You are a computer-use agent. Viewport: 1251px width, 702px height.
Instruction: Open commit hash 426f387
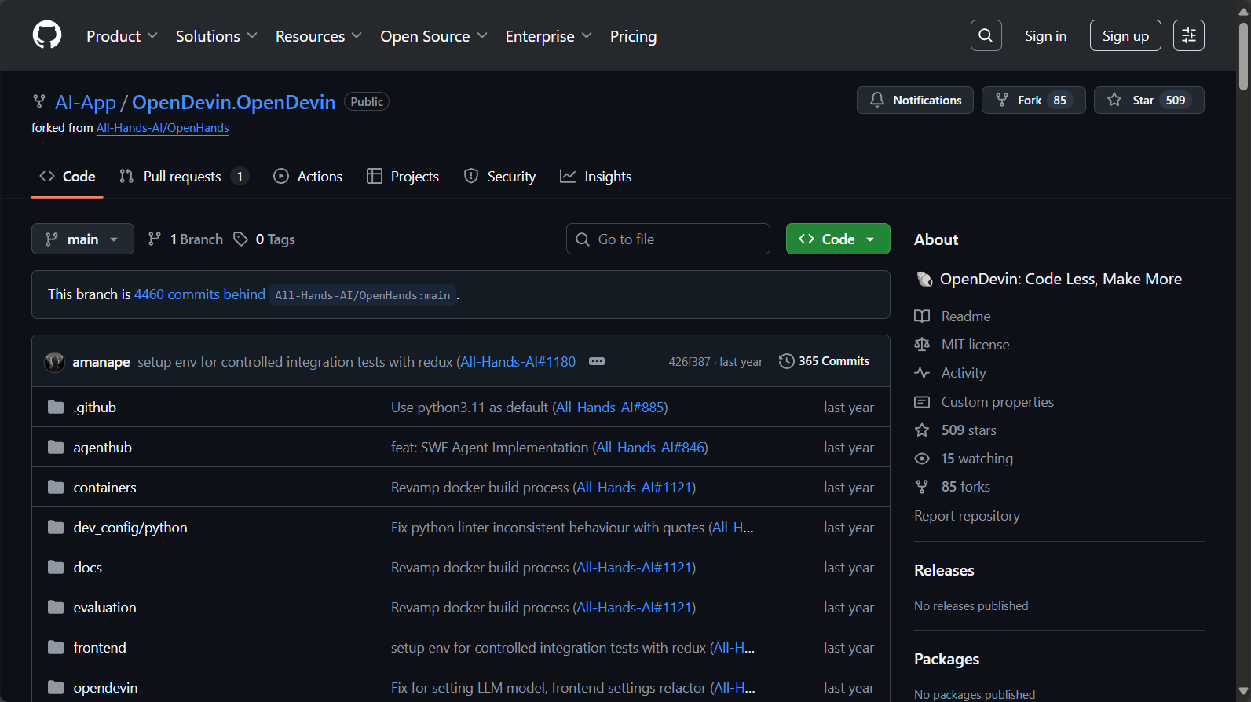coord(689,362)
